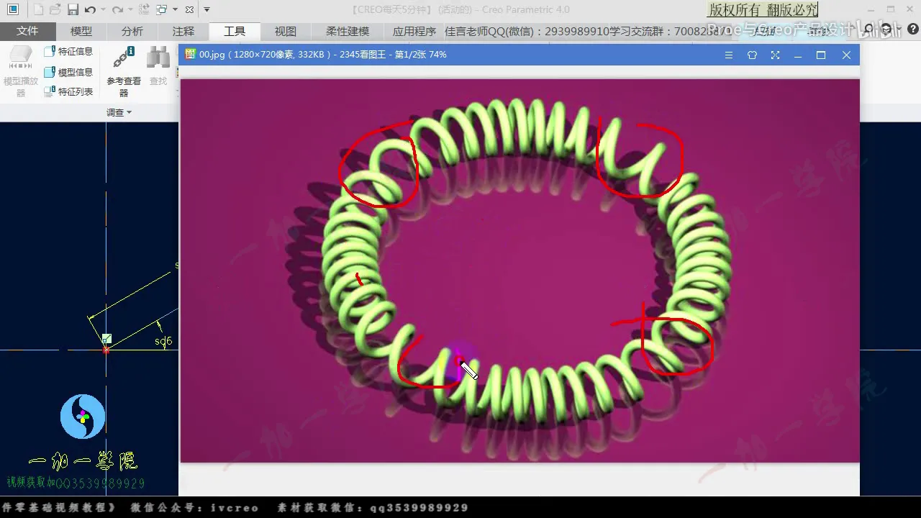Click the 特征列表 feature list button
Image resolution: width=921 pixels, height=518 pixels.
[x=68, y=92]
